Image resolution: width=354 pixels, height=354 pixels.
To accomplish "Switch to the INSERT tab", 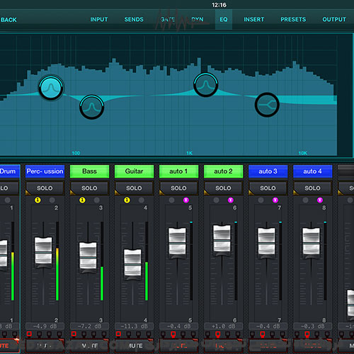I will point(253,19).
